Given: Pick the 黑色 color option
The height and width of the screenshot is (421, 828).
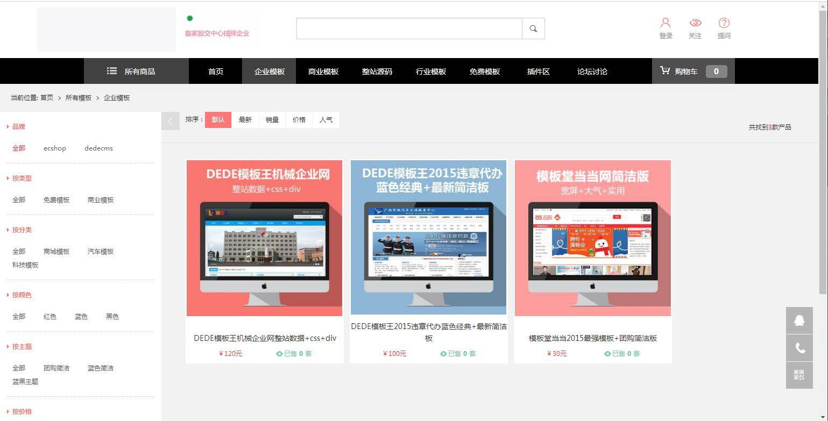Looking at the screenshot, I should tap(112, 316).
